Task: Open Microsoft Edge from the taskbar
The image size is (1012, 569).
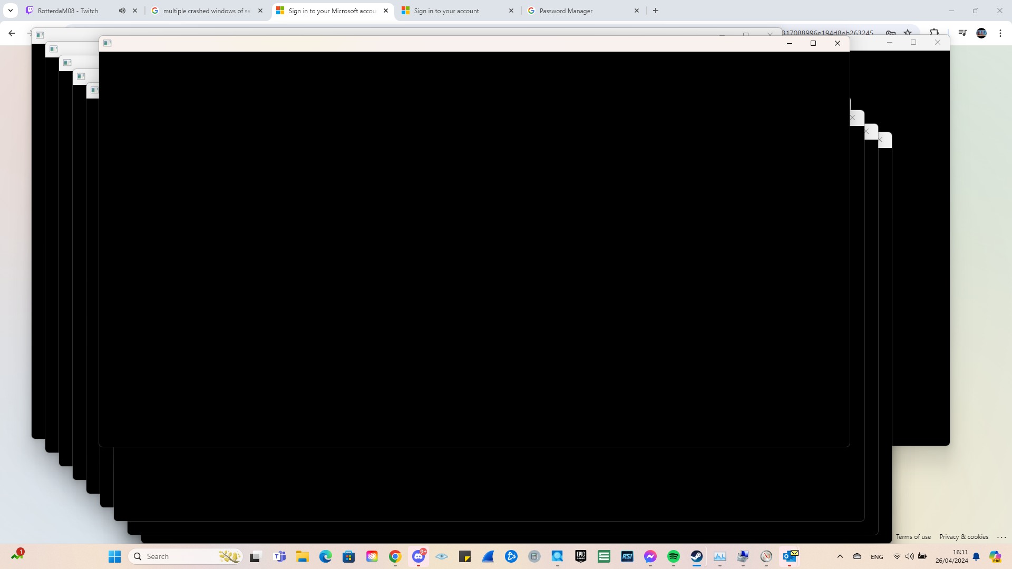Action: click(x=325, y=556)
